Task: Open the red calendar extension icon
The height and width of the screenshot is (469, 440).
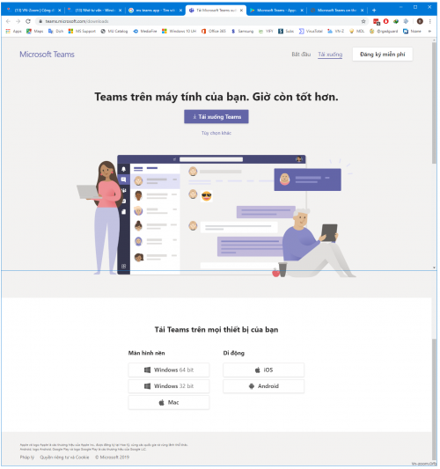Action: (377, 21)
